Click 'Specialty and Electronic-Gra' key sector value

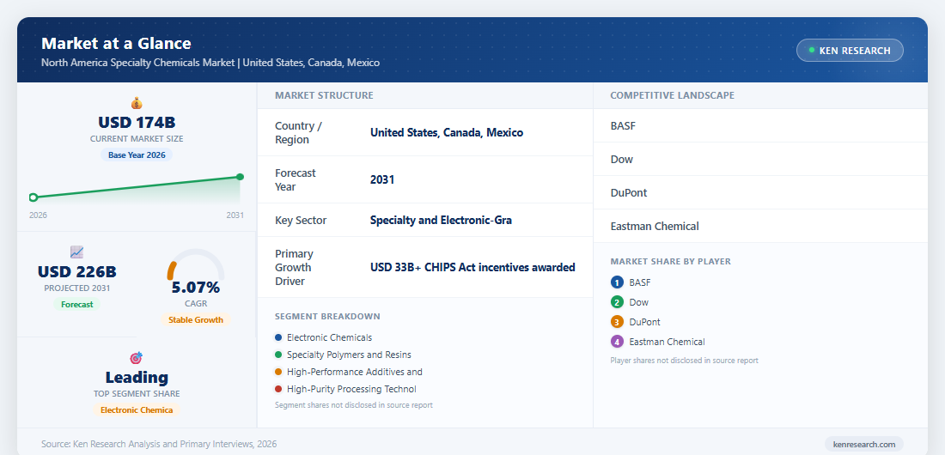coord(442,220)
